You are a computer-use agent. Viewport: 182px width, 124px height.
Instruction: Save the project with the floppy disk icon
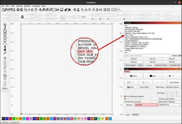[x=10, y=10]
